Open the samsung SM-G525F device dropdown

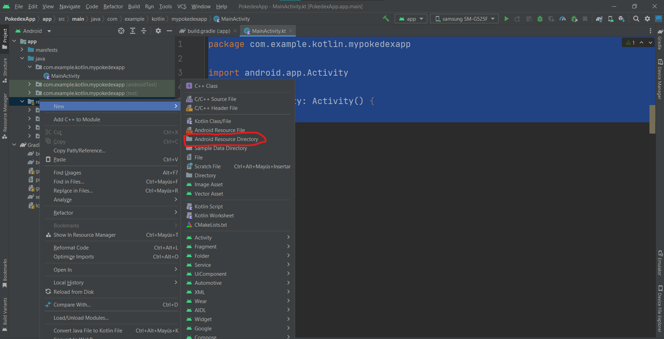coord(464,19)
